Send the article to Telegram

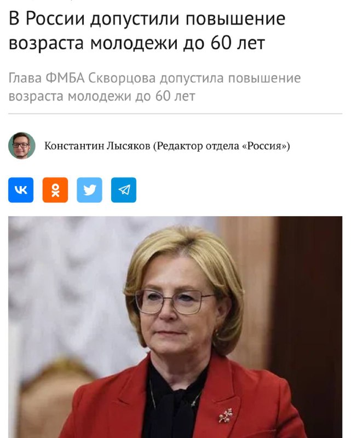[124, 190]
